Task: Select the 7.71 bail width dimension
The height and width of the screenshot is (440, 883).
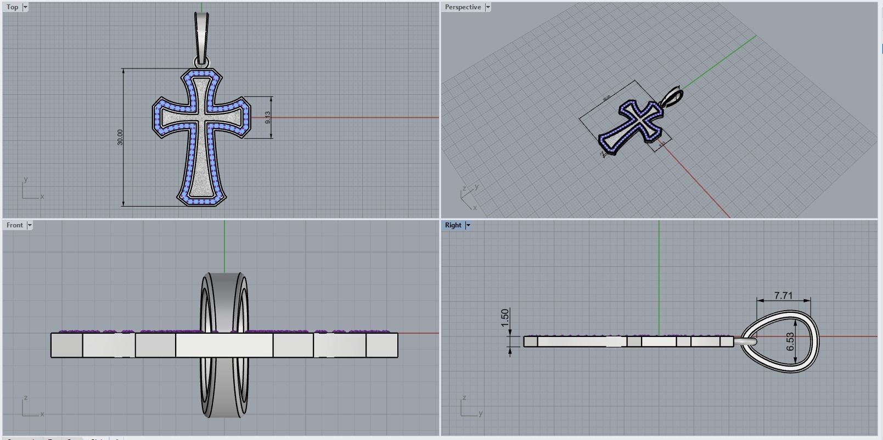Action: [x=783, y=295]
